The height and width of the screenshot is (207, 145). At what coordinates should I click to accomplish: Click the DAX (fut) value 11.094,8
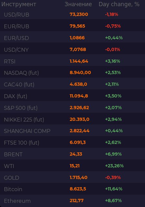coord(79,96)
